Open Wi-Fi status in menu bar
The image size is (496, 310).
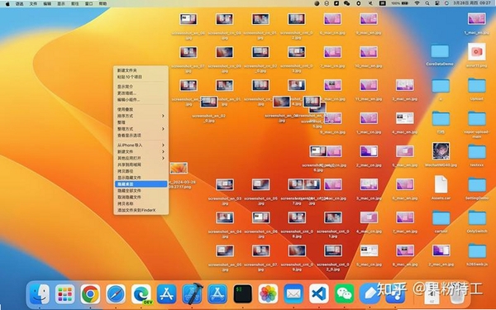tap(417, 3)
